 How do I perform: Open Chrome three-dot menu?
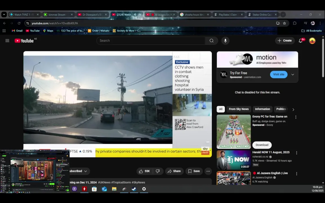(x=320, y=23)
